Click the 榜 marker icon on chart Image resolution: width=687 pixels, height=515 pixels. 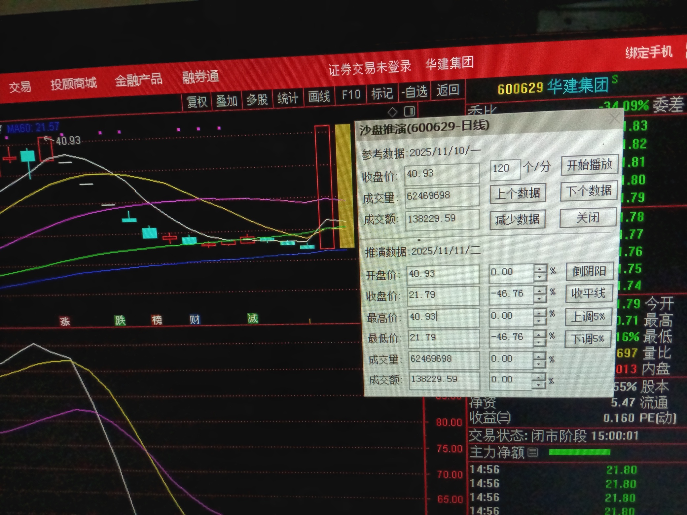(157, 320)
